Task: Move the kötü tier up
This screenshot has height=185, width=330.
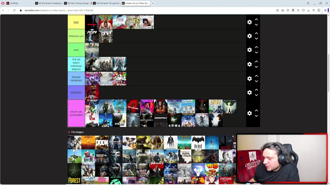Action: pos(256,47)
